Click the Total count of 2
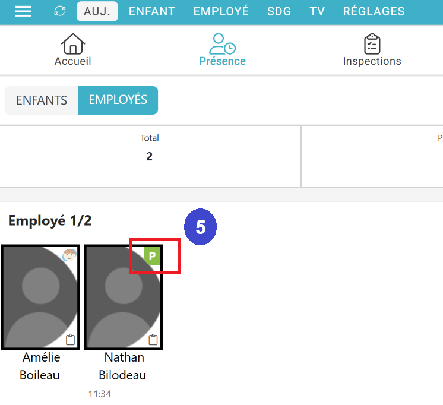 (150, 157)
